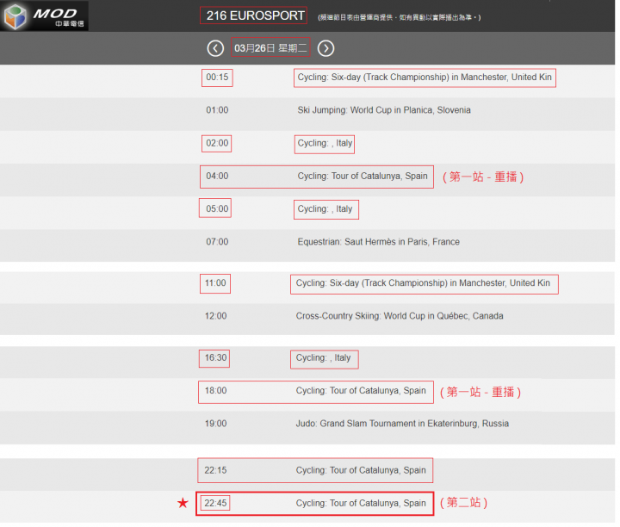Open the 02:00 Cycling Italy program

325,143
